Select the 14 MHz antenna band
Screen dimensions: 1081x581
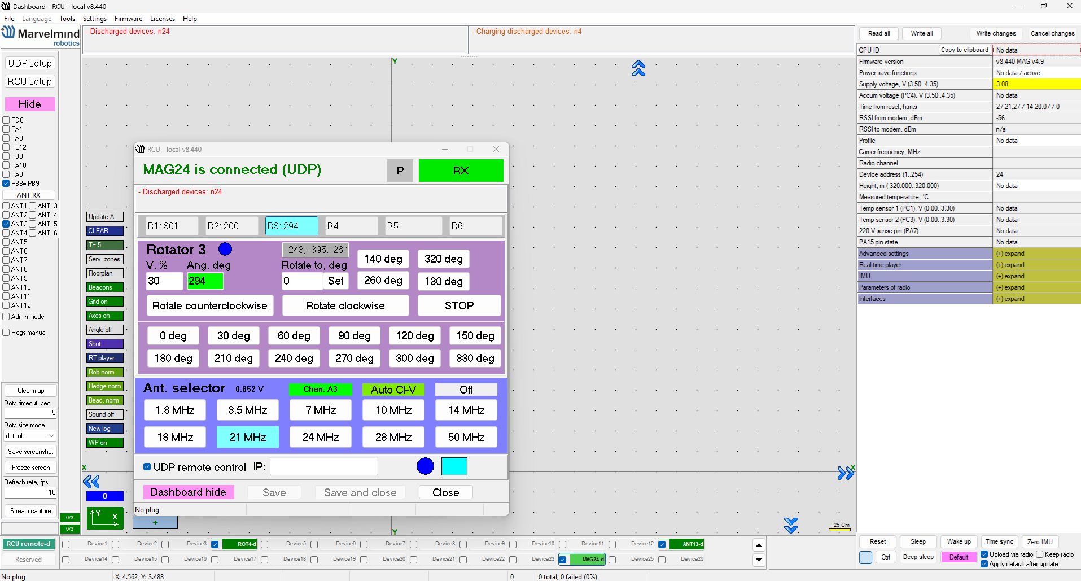point(466,410)
